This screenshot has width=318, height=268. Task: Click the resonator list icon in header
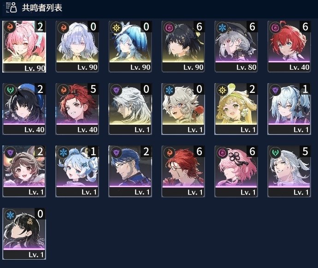12,7
